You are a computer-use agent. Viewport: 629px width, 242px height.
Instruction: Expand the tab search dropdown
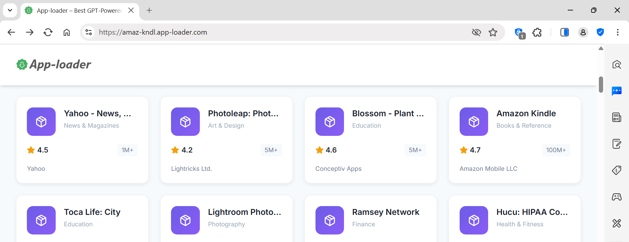10,10
